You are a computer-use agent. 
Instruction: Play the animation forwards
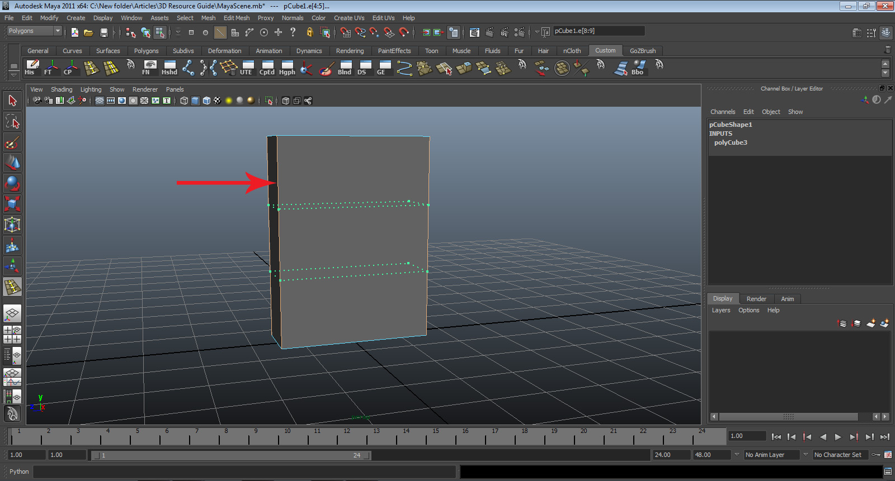(x=837, y=437)
